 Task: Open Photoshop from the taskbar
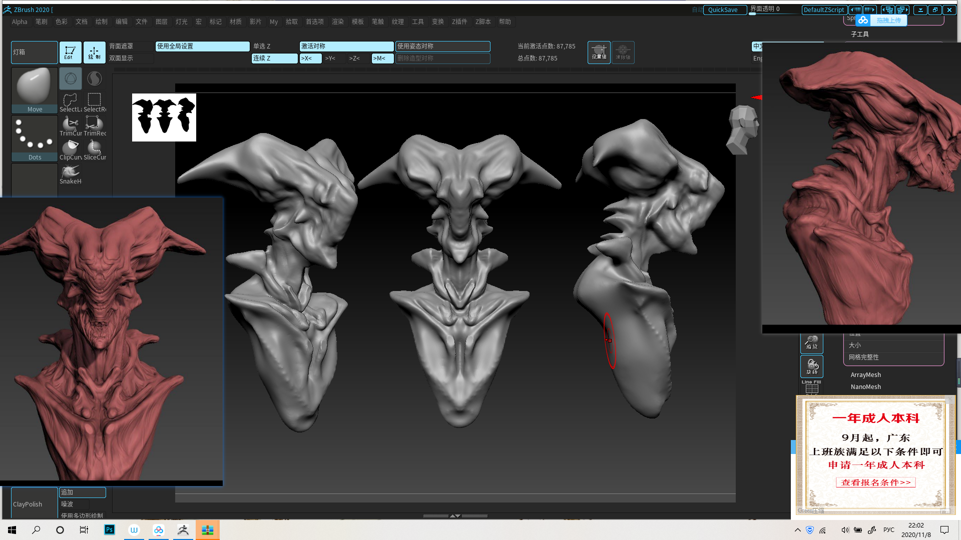pyautogui.click(x=109, y=529)
